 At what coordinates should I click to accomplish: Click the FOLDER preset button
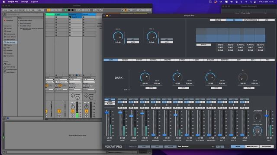pyautogui.click(x=170, y=146)
